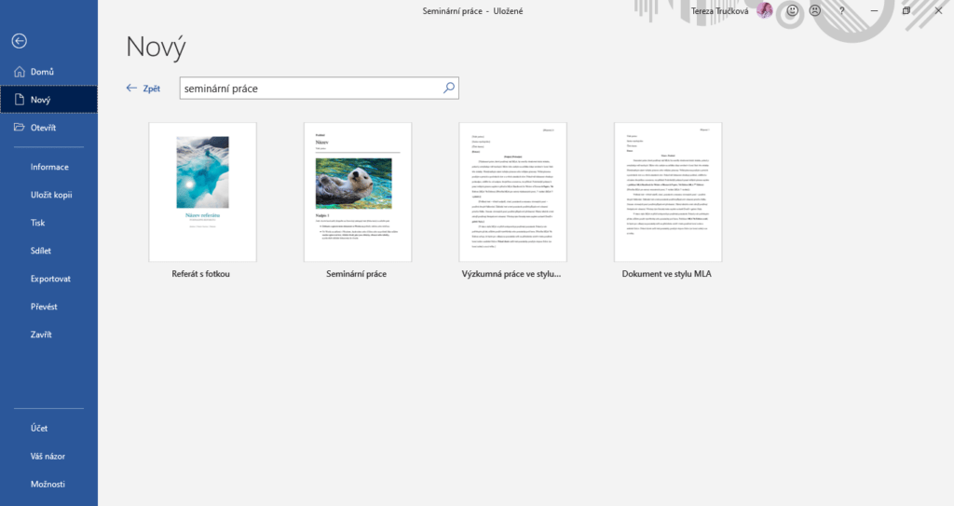
Task: Choose Exportovat from the sidebar
Action: tap(50, 279)
